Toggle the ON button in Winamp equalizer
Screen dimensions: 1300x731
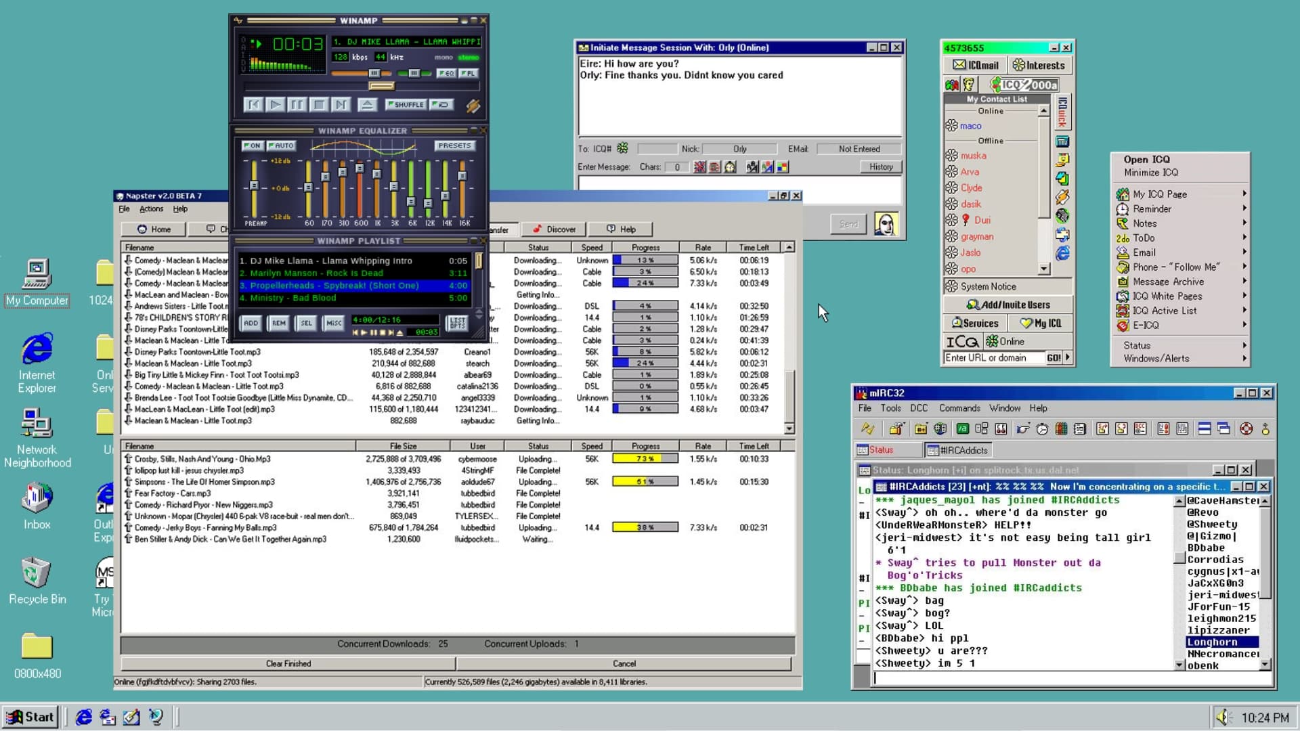(x=252, y=146)
